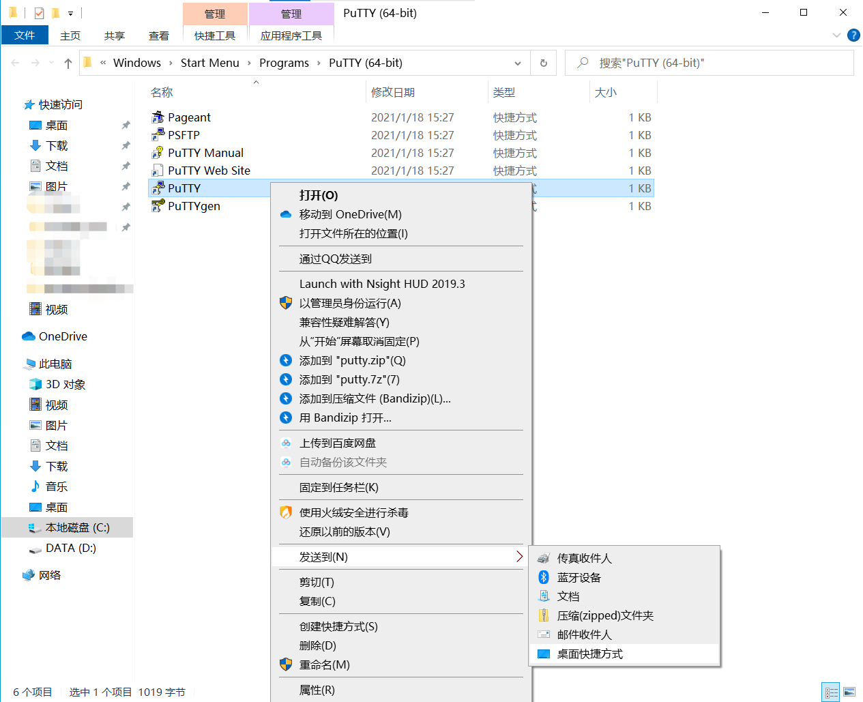Click the Windows breadcrumb segment
863x702 pixels.
click(137, 63)
